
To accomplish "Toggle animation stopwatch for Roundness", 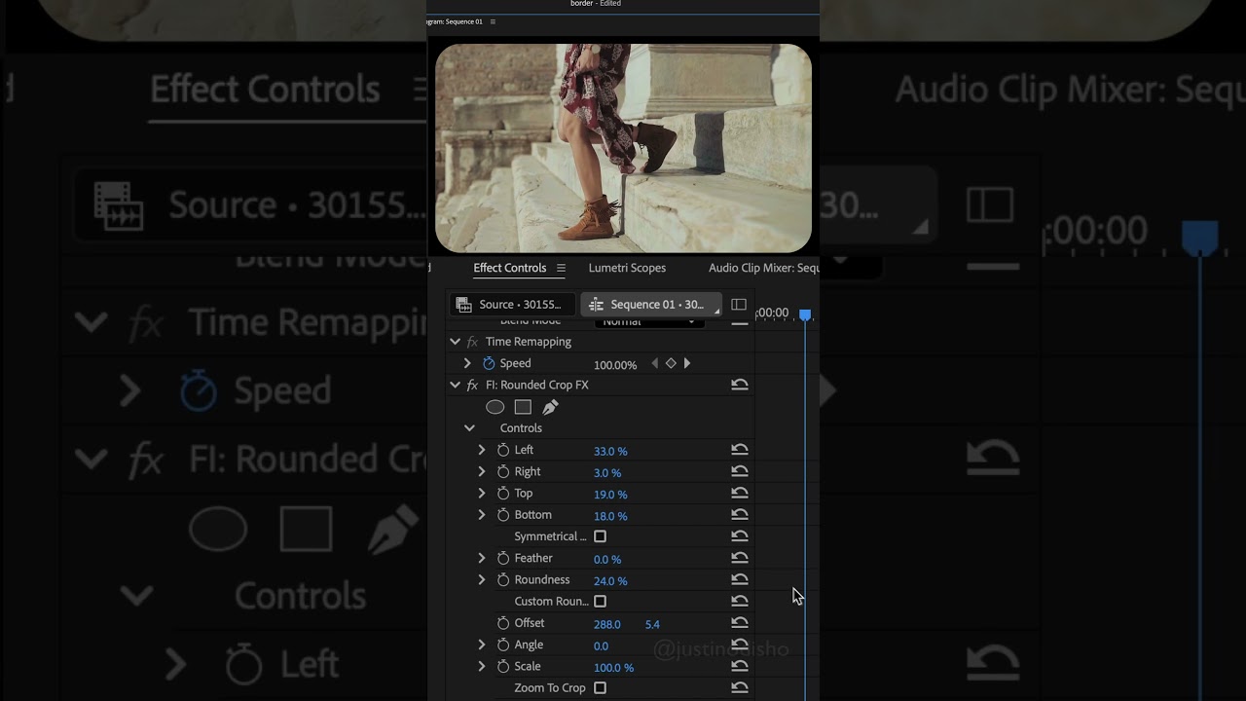I will (503, 579).
